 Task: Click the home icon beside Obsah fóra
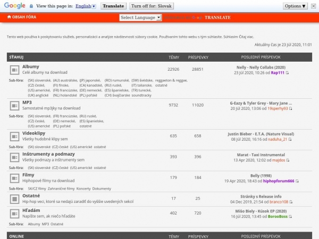point(9,17)
